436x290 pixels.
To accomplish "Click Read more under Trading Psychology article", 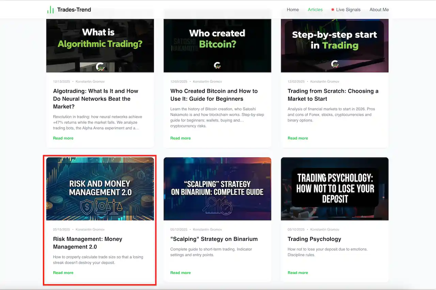I will tap(298, 273).
